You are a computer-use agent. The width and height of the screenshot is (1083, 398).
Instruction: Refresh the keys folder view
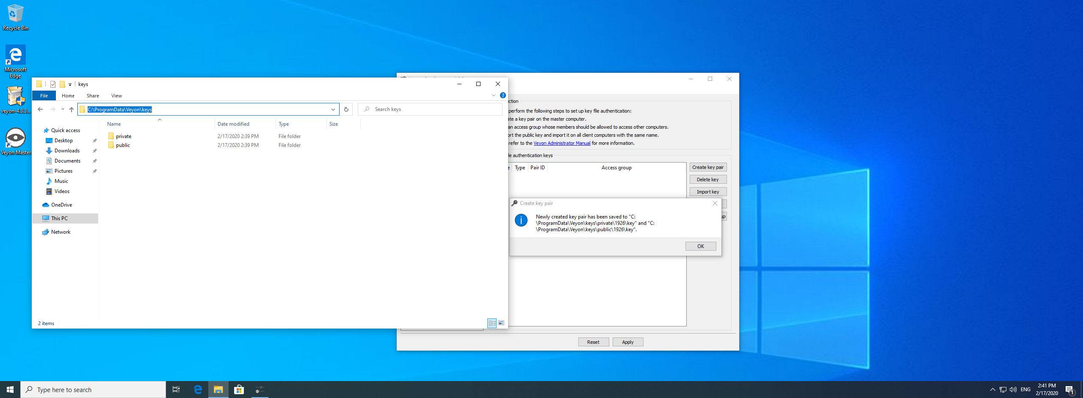[x=346, y=109]
